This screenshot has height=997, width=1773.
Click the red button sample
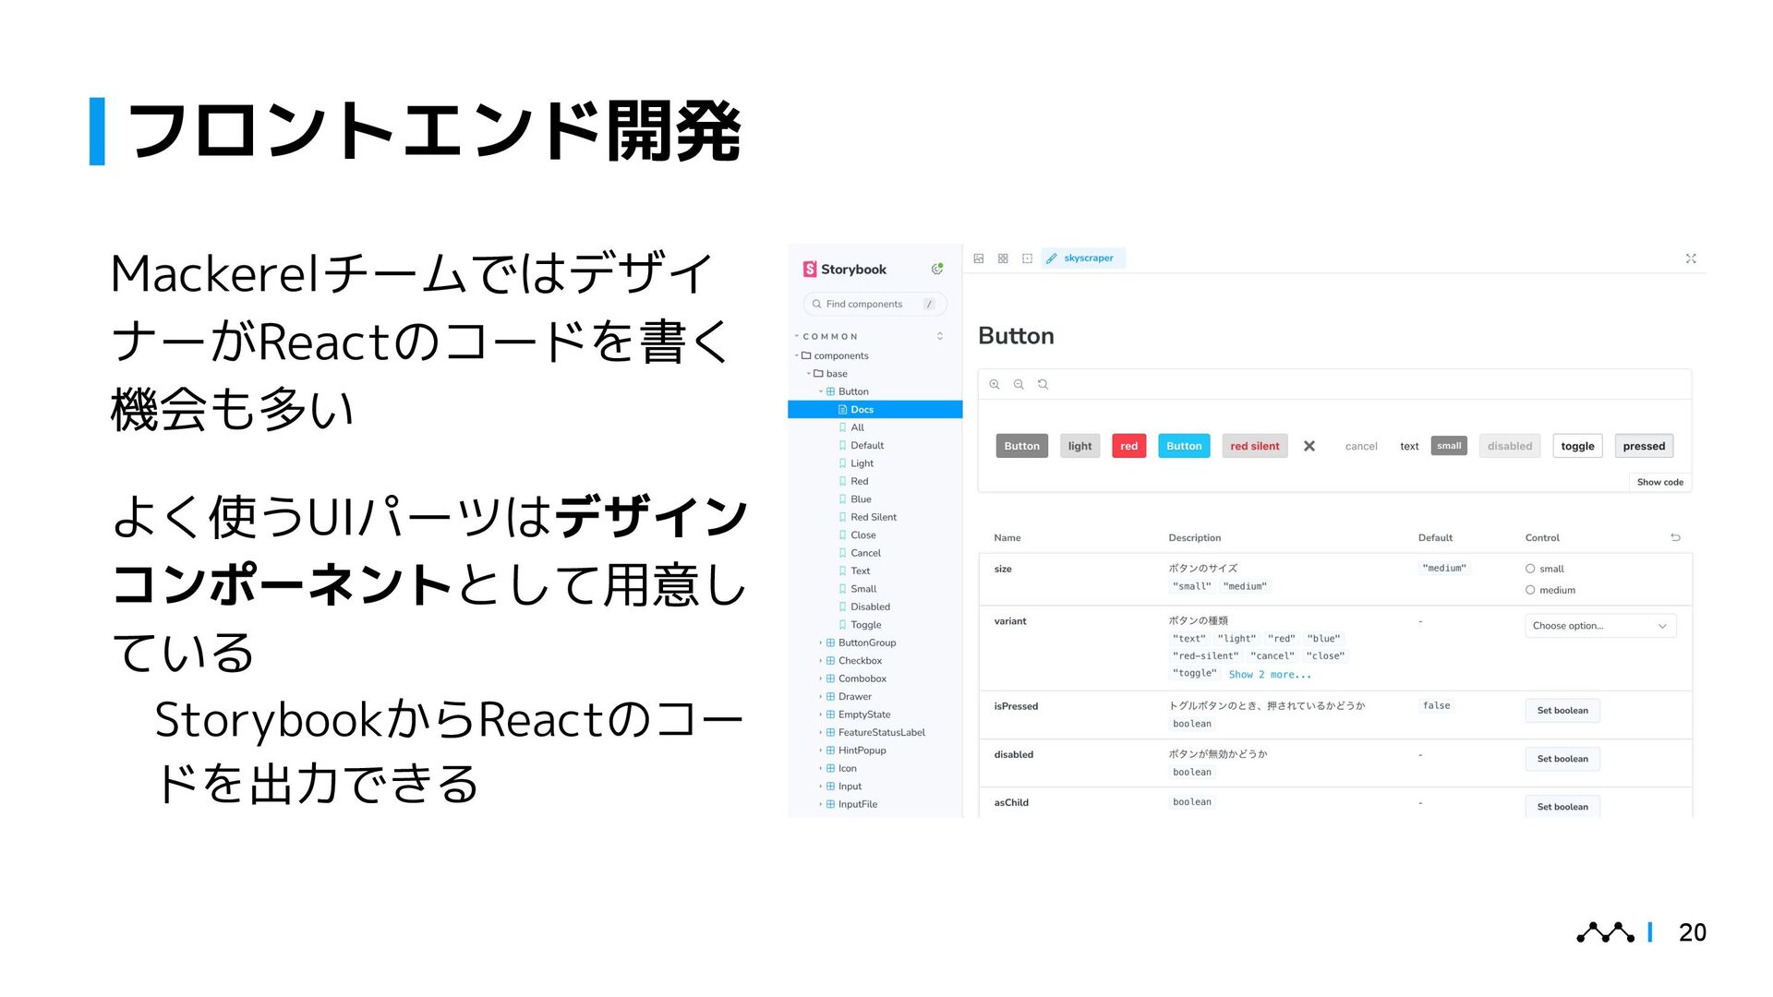[1129, 446]
